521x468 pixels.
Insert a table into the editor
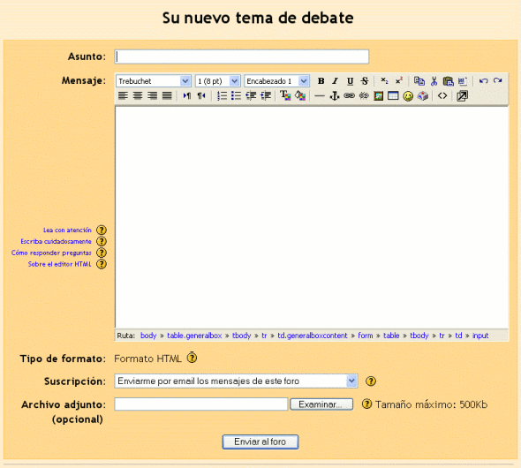coord(393,96)
